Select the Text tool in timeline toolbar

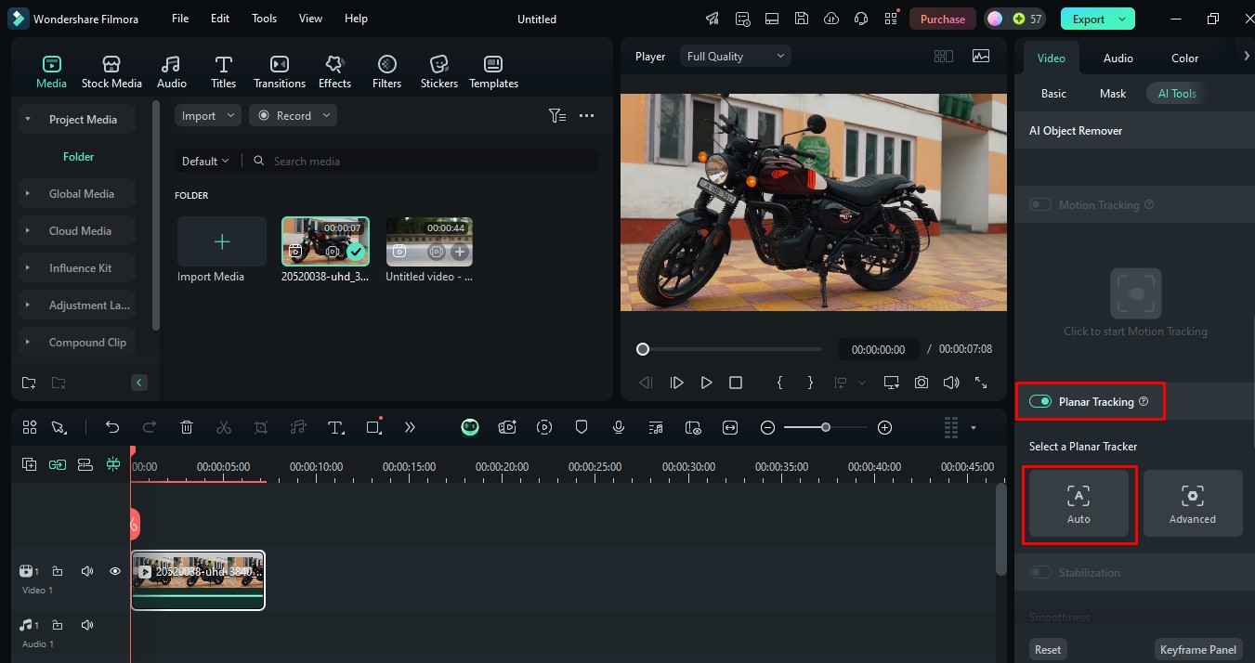pyautogui.click(x=335, y=427)
